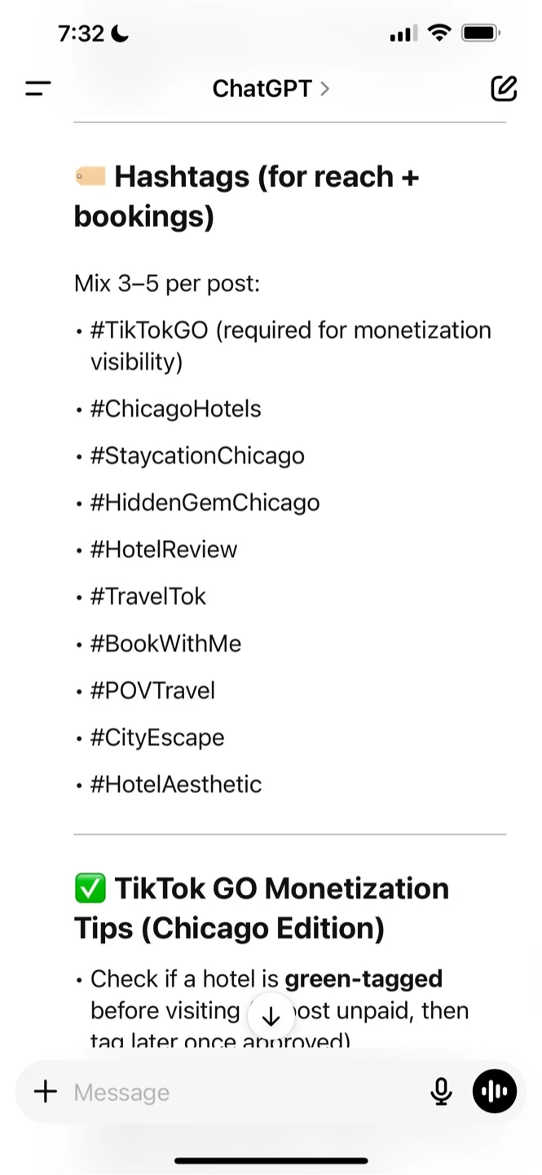Tap the microphone dictation icon

tap(441, 1092)
